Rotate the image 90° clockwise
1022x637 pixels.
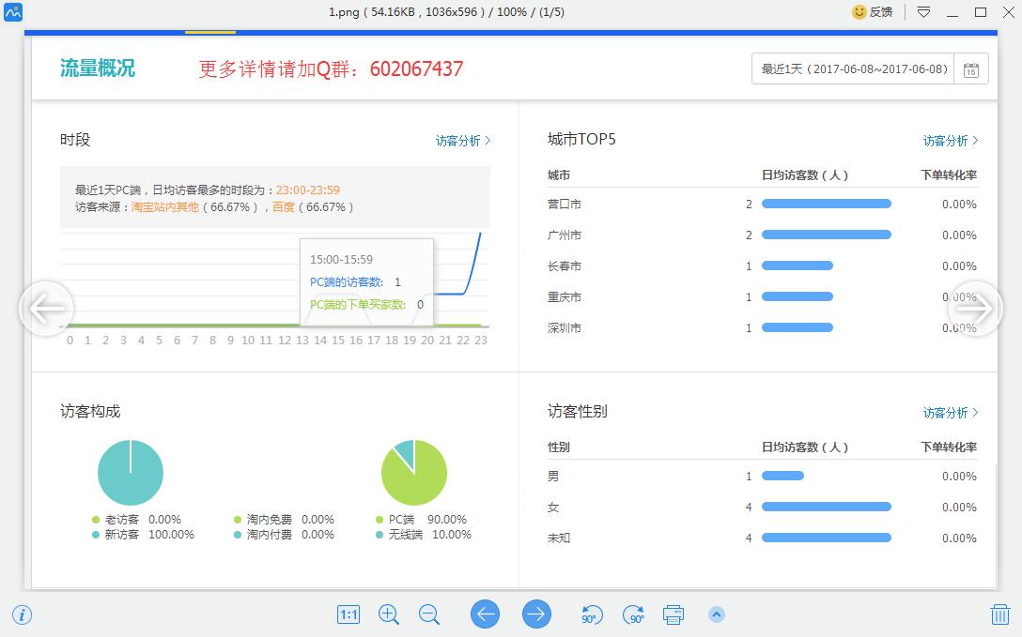[632, 614]
